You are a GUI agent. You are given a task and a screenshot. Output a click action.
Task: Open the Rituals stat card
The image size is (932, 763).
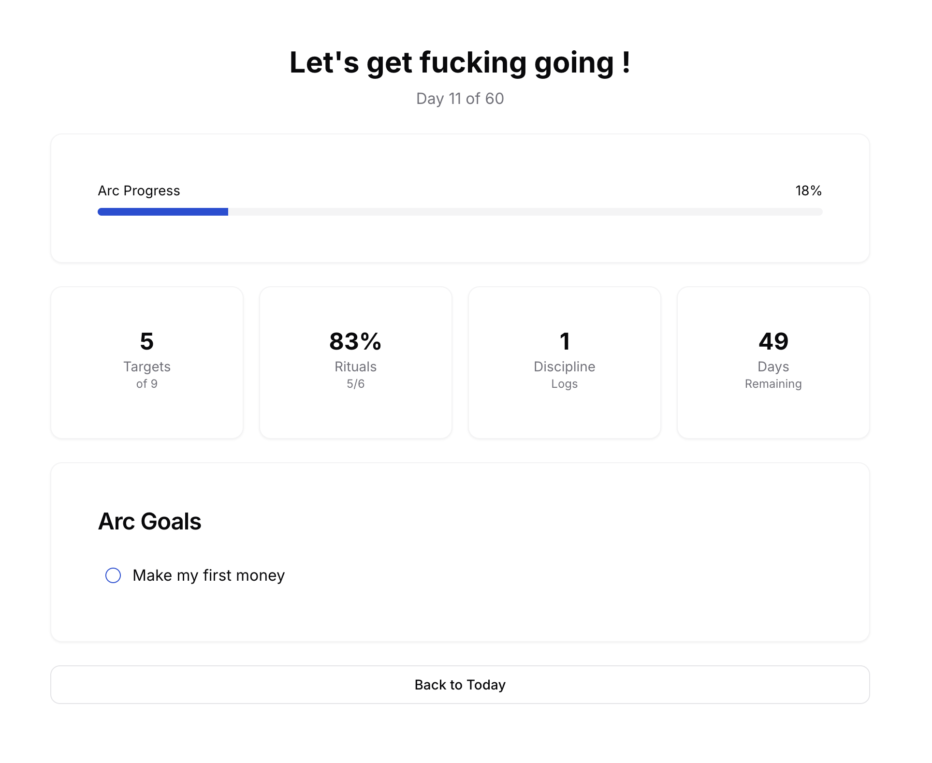coord(355,363)
